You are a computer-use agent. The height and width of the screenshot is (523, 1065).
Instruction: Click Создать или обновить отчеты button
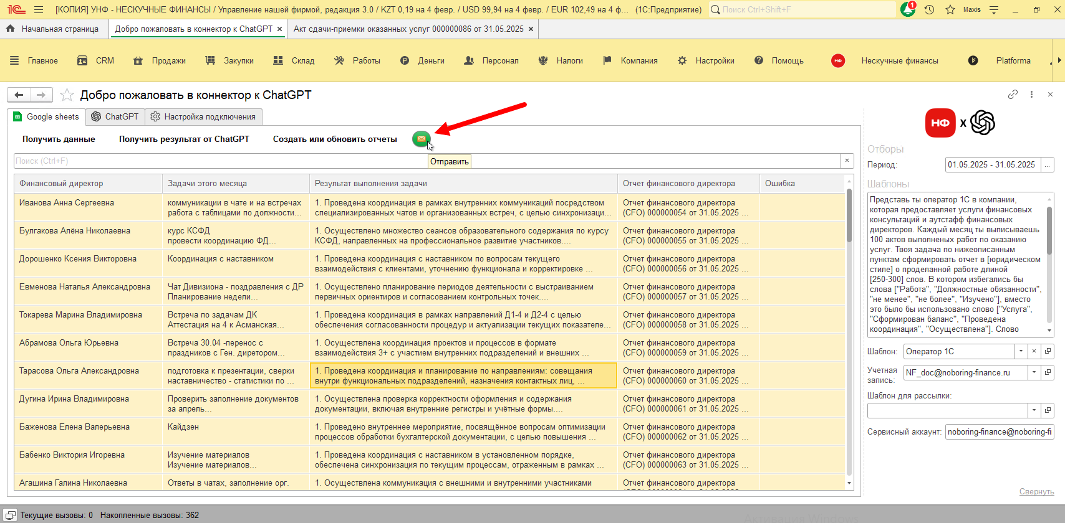coord(335,139)
